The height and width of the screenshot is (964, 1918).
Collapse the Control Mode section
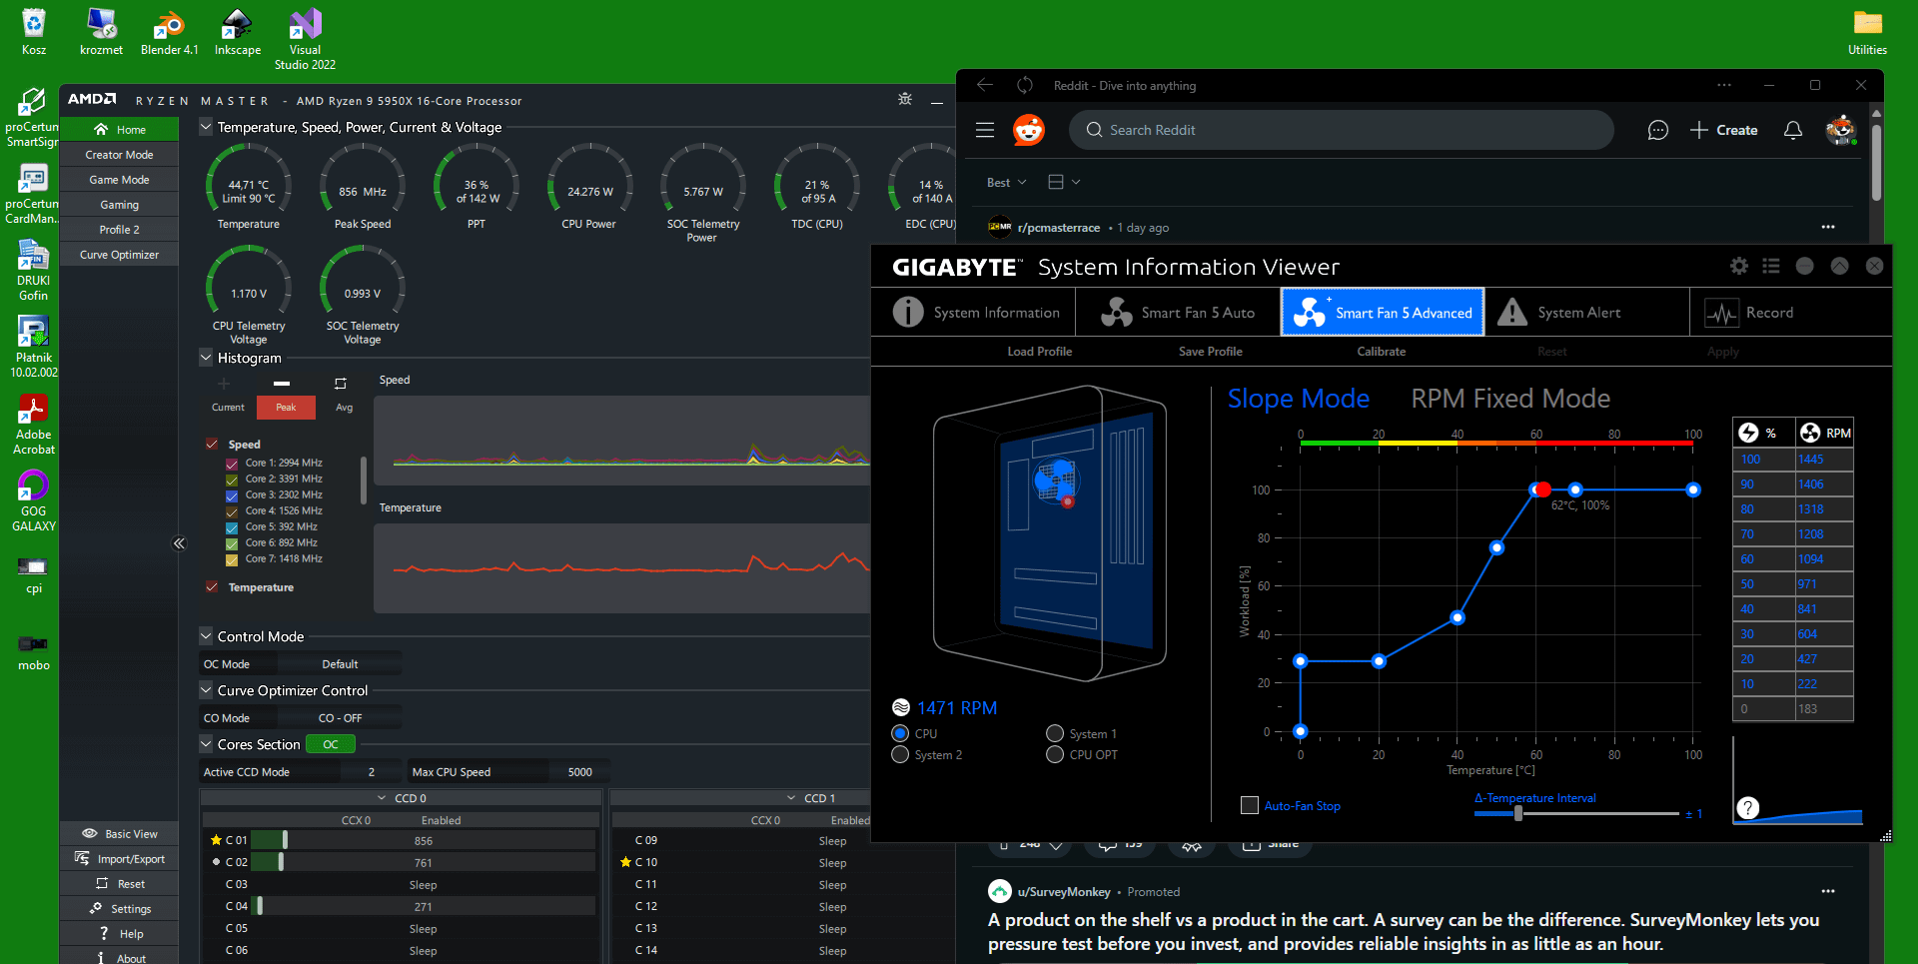click(206, 636)
